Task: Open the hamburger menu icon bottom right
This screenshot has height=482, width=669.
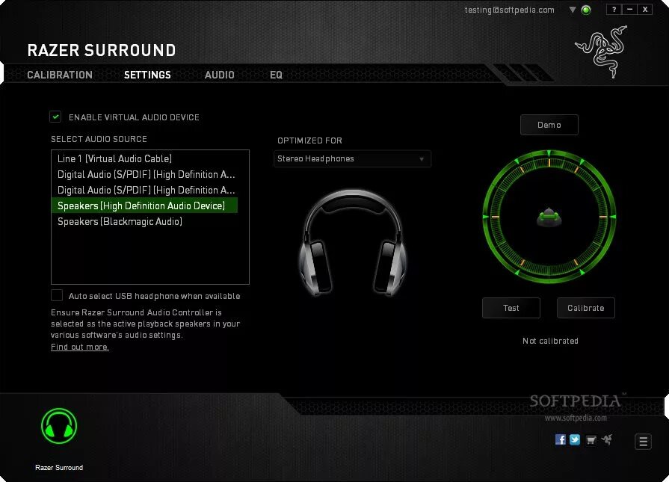Action: point(643,441)
